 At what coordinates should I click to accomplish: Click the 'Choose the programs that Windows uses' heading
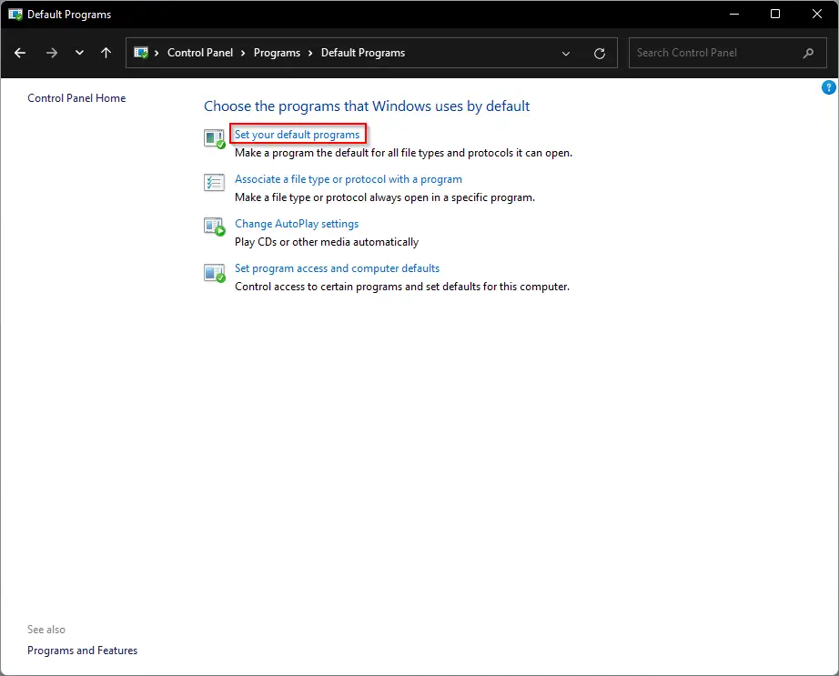[367, 106]
